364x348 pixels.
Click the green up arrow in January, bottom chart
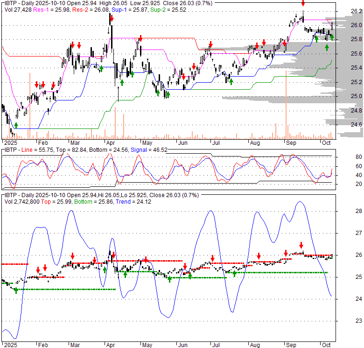pyautogui.click(x=16, y=290)
